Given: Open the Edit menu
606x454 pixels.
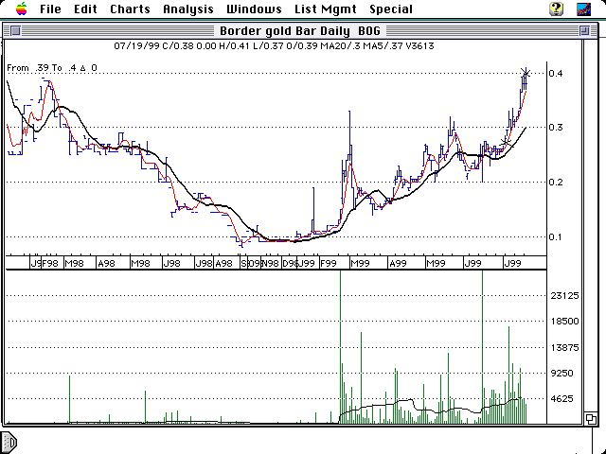Looking at the screenshot, I should tap(85, 9).
